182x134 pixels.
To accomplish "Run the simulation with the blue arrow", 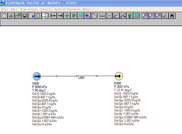I will click(x=32, y=16).
